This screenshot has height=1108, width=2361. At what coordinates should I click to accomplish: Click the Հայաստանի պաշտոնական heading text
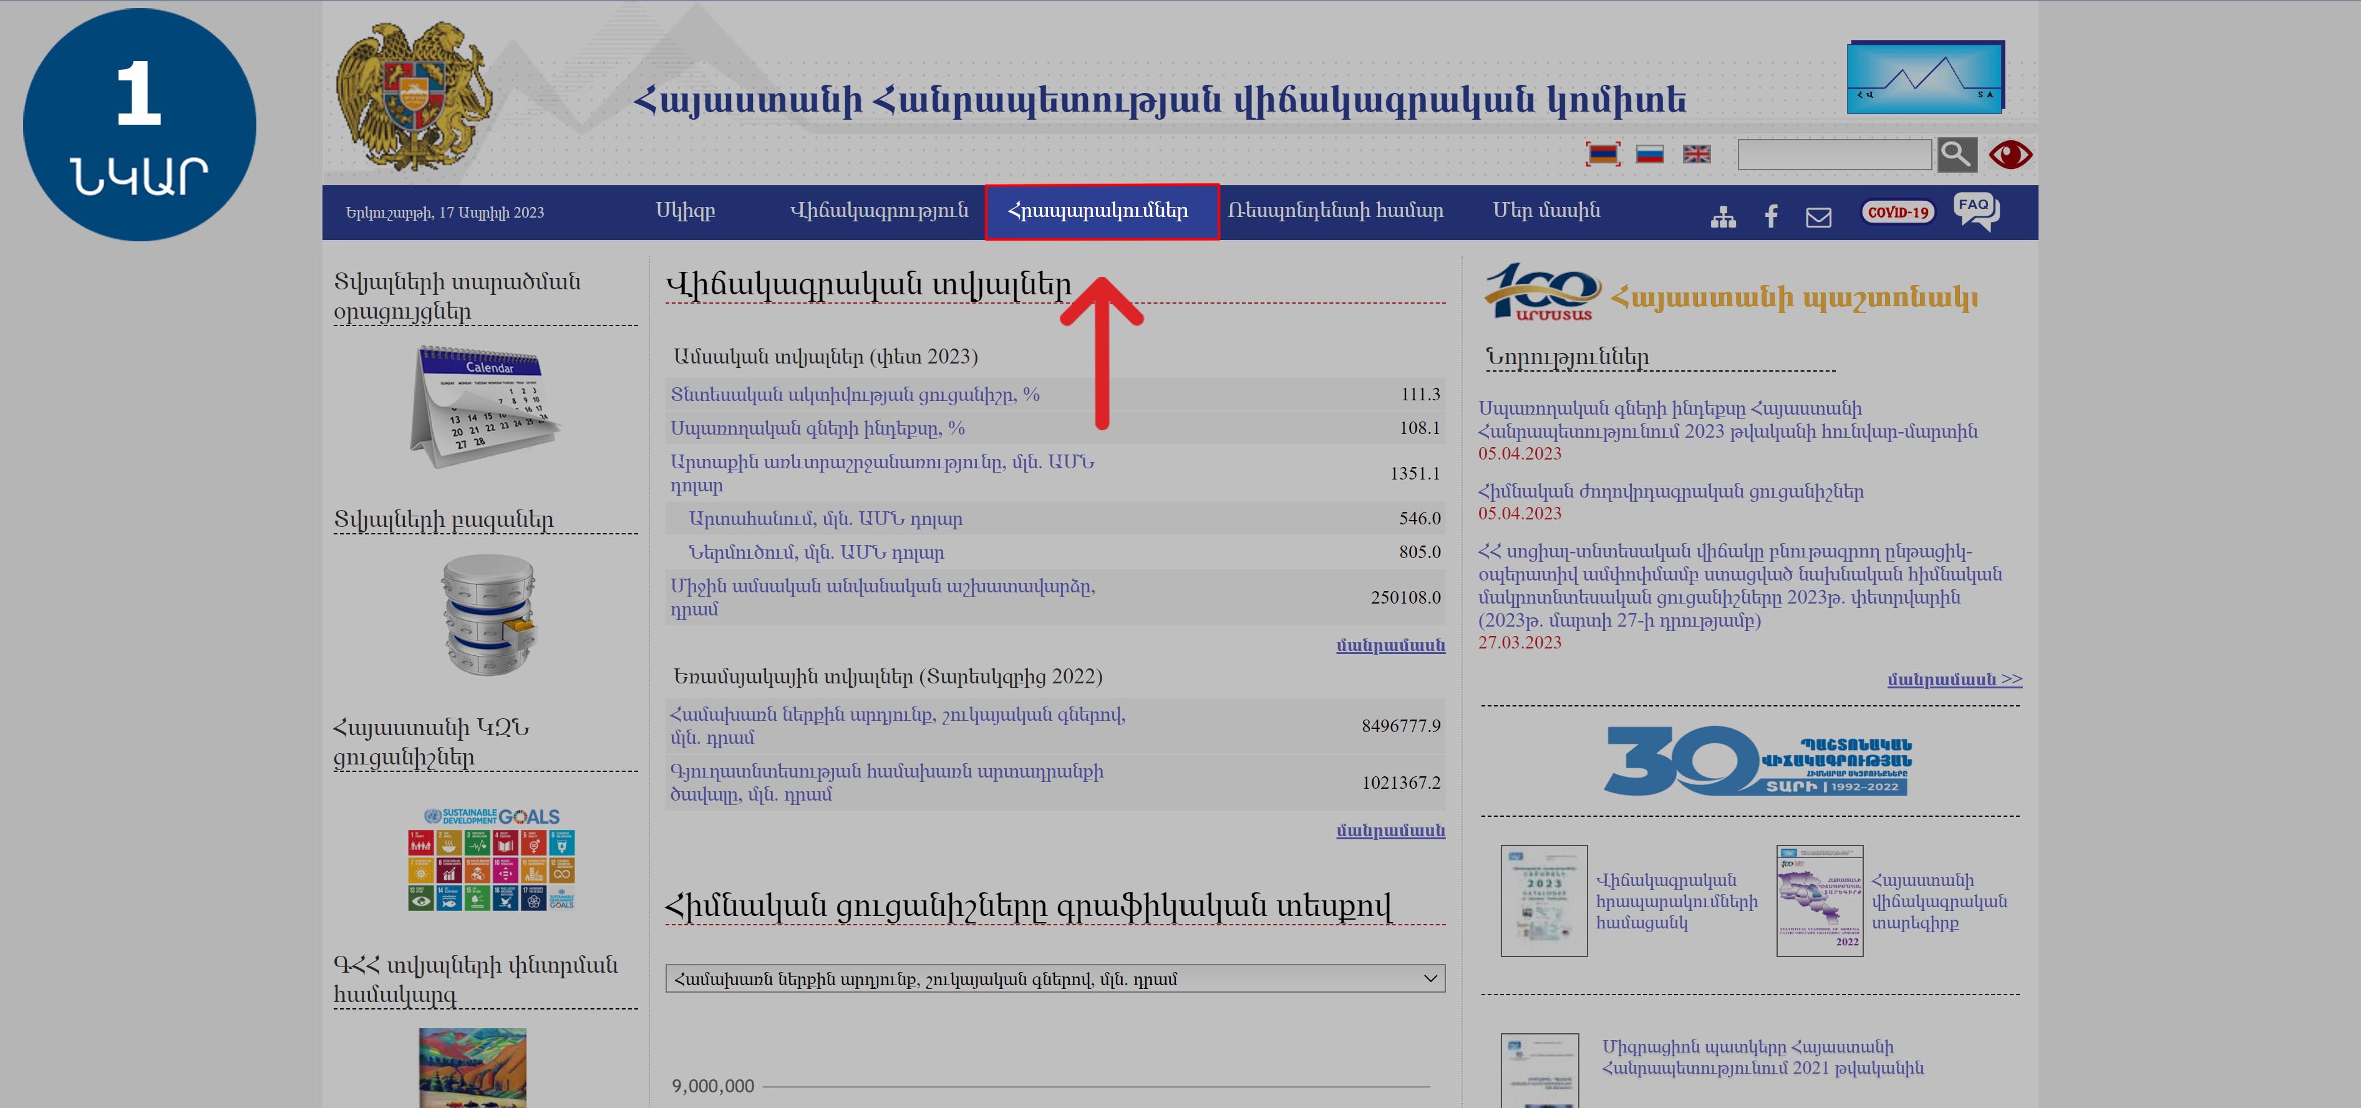[x=1793, y=297]
